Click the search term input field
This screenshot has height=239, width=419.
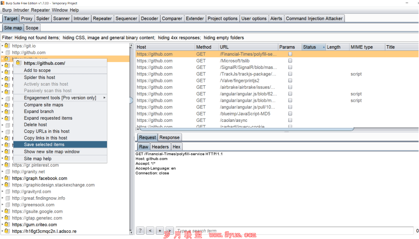click(x=294, y=231)
